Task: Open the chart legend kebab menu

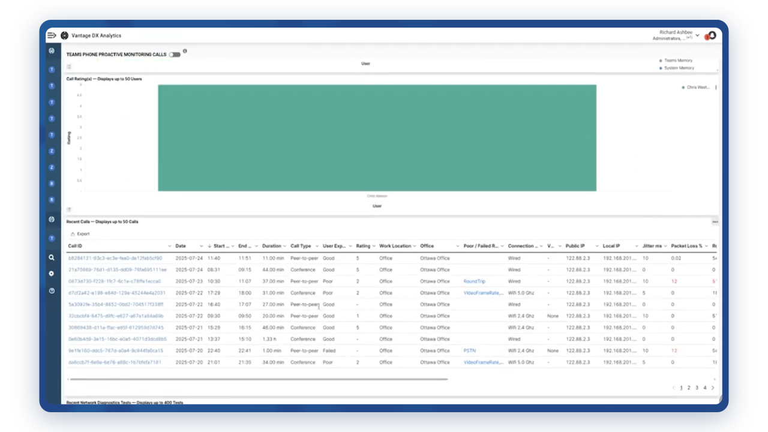Action: pos(716,88)
